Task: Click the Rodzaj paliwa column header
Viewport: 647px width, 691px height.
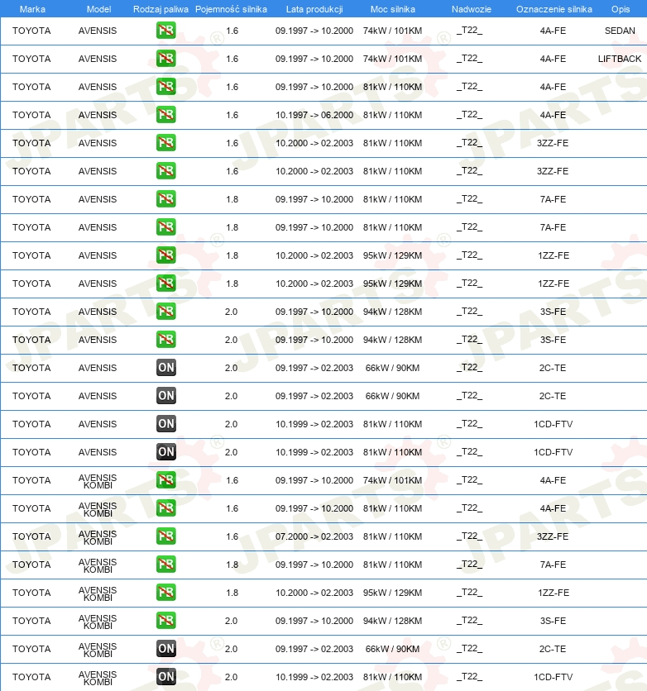Action: click(x=161, y=9)
